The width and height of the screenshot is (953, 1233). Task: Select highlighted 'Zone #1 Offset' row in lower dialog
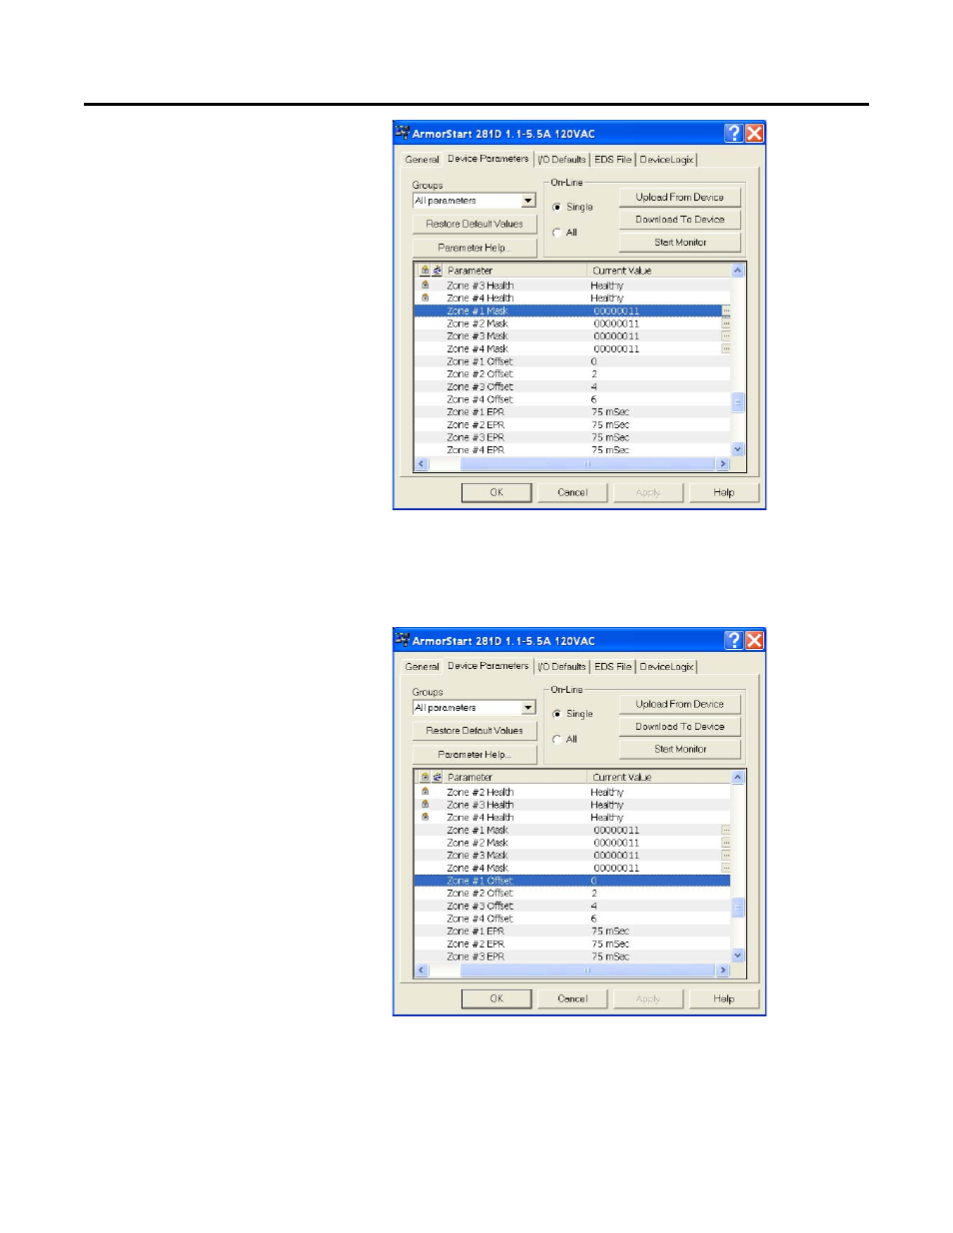tap(572, 881)
